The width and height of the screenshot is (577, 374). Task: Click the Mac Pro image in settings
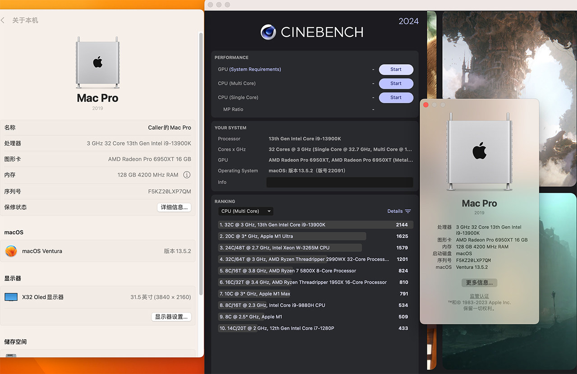click(98, 62)
